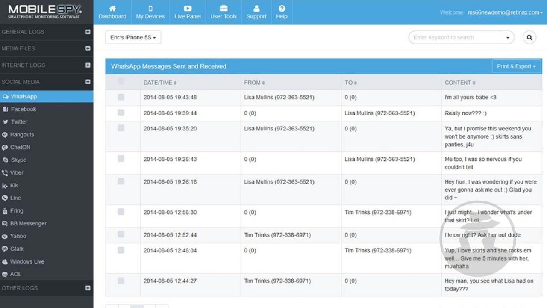Click the message "Really now??? :)"

[x=466, y=113]
